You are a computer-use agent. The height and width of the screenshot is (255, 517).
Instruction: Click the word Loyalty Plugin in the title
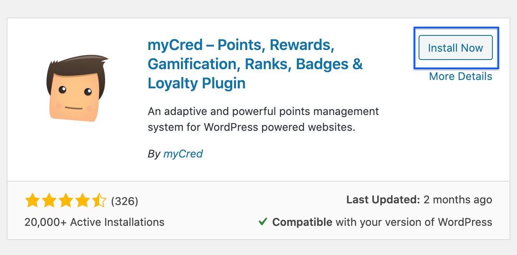(x=196, y=83)
